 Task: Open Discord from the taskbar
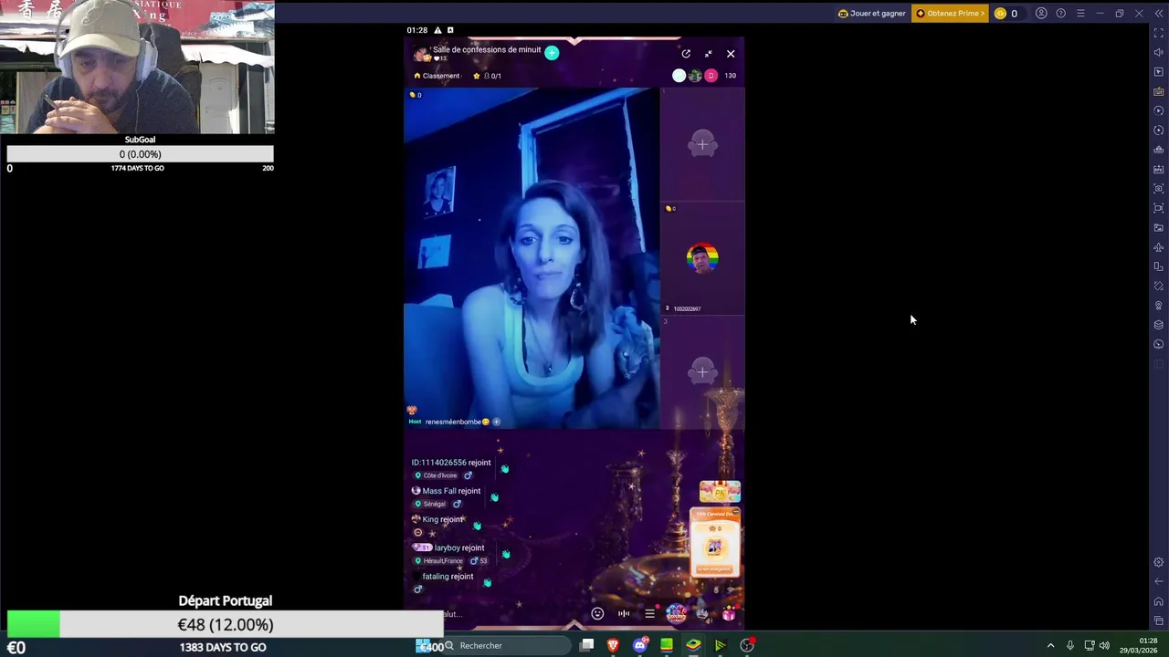coord(640,645)
